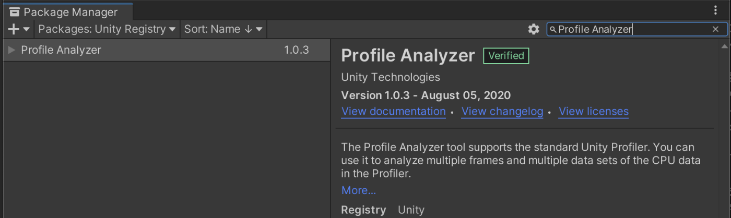Click the magnifier icon in search field

[x=553, y=30]
